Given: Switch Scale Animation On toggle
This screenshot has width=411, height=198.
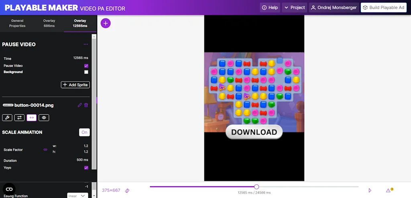Looking at the screenshot, I should [84, 132].
